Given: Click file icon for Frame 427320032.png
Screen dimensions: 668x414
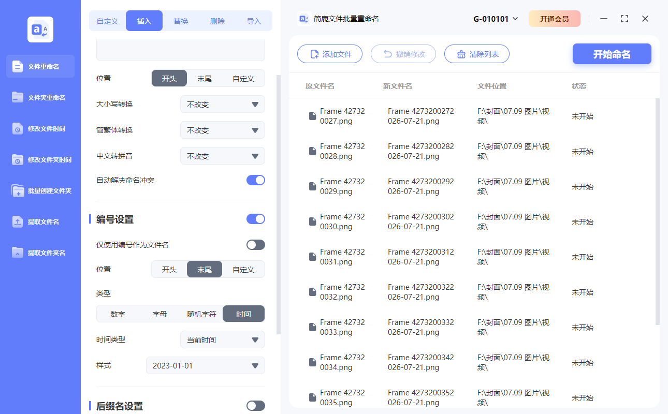Looking at the screenshot, I should click(x=312, y=292).
